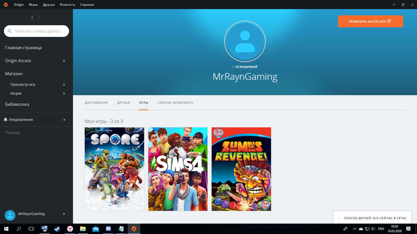Show hidden system tray icons
The height and width of the screenshot is (234, 417).
(354, 229)
